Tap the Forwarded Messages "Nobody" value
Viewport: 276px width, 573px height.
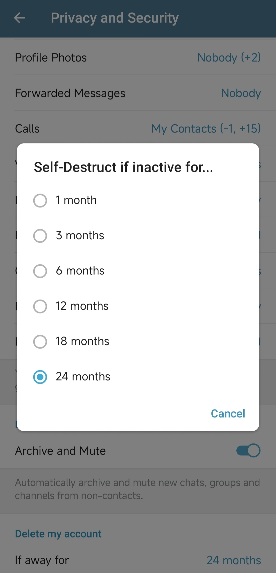[241, 93]
